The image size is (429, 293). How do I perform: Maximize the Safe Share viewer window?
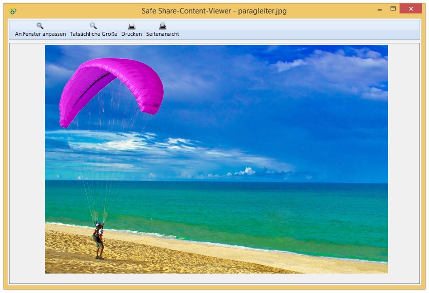tap(393, 9)
